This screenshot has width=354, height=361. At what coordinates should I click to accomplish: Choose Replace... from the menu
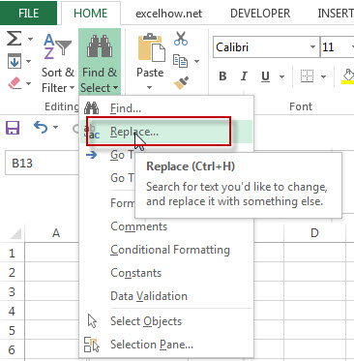(x=166, y=132)
